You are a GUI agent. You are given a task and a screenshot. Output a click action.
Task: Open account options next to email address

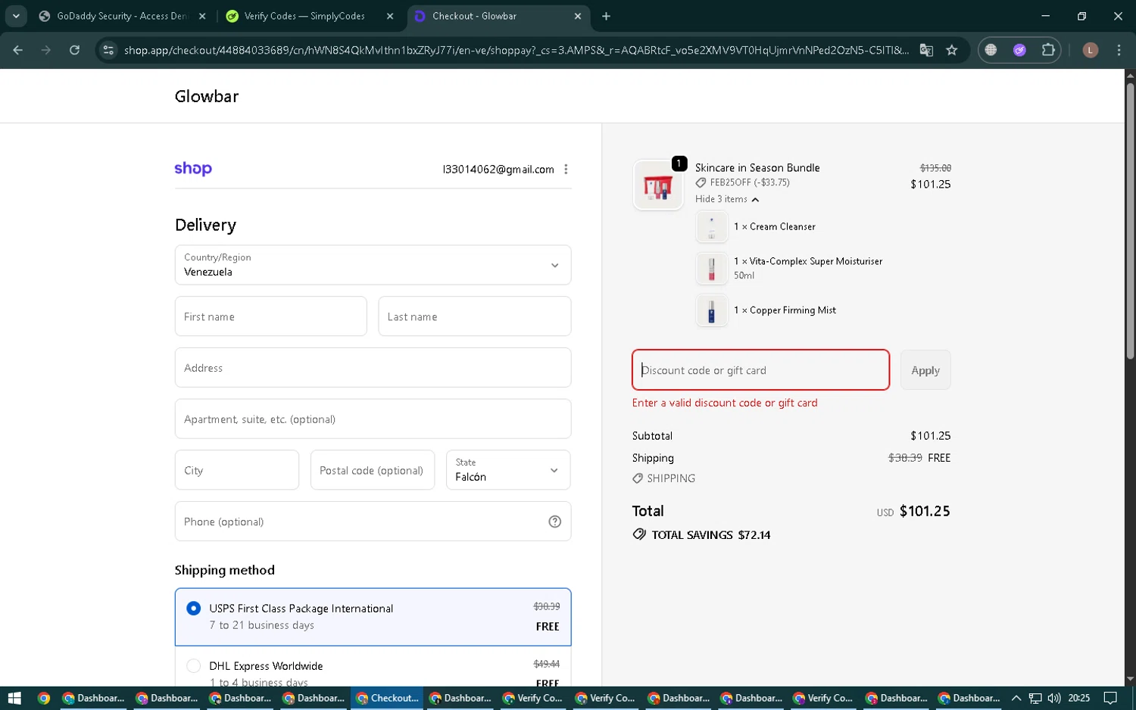coord(566,170)
